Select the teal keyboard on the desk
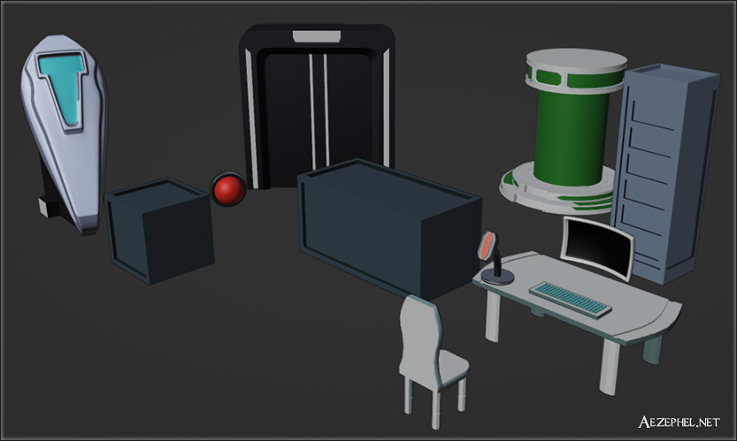737x441 pixels. click(571, 300)
